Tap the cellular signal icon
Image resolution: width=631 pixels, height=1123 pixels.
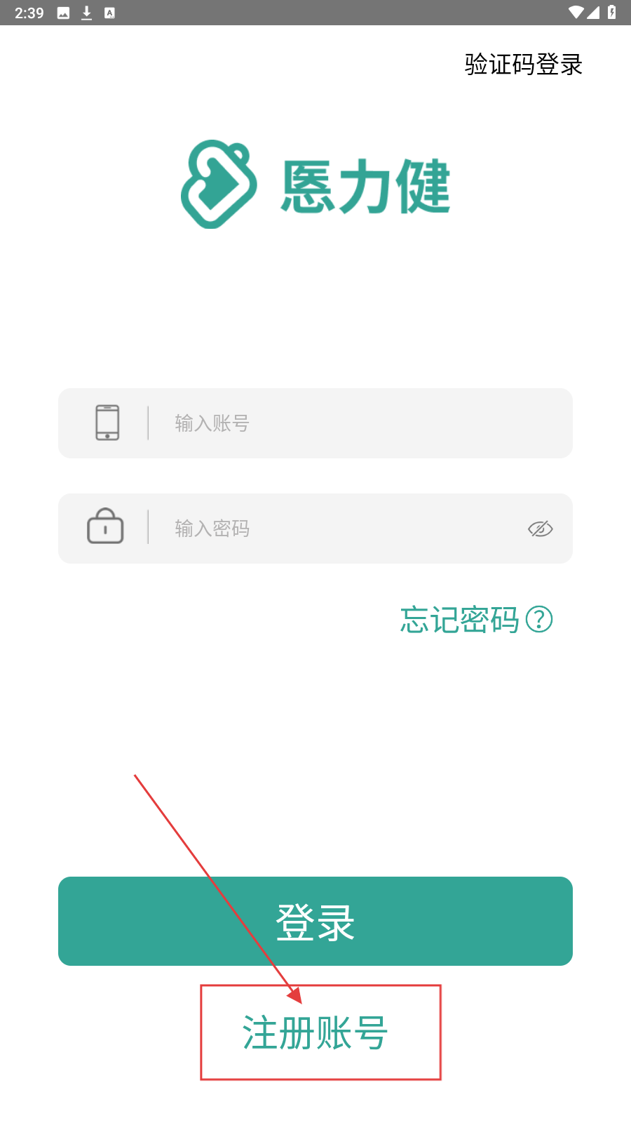pos(593,12)
